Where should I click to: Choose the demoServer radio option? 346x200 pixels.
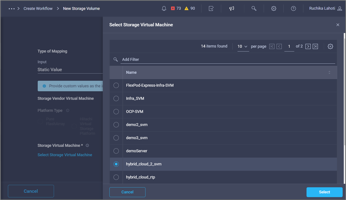116,151
